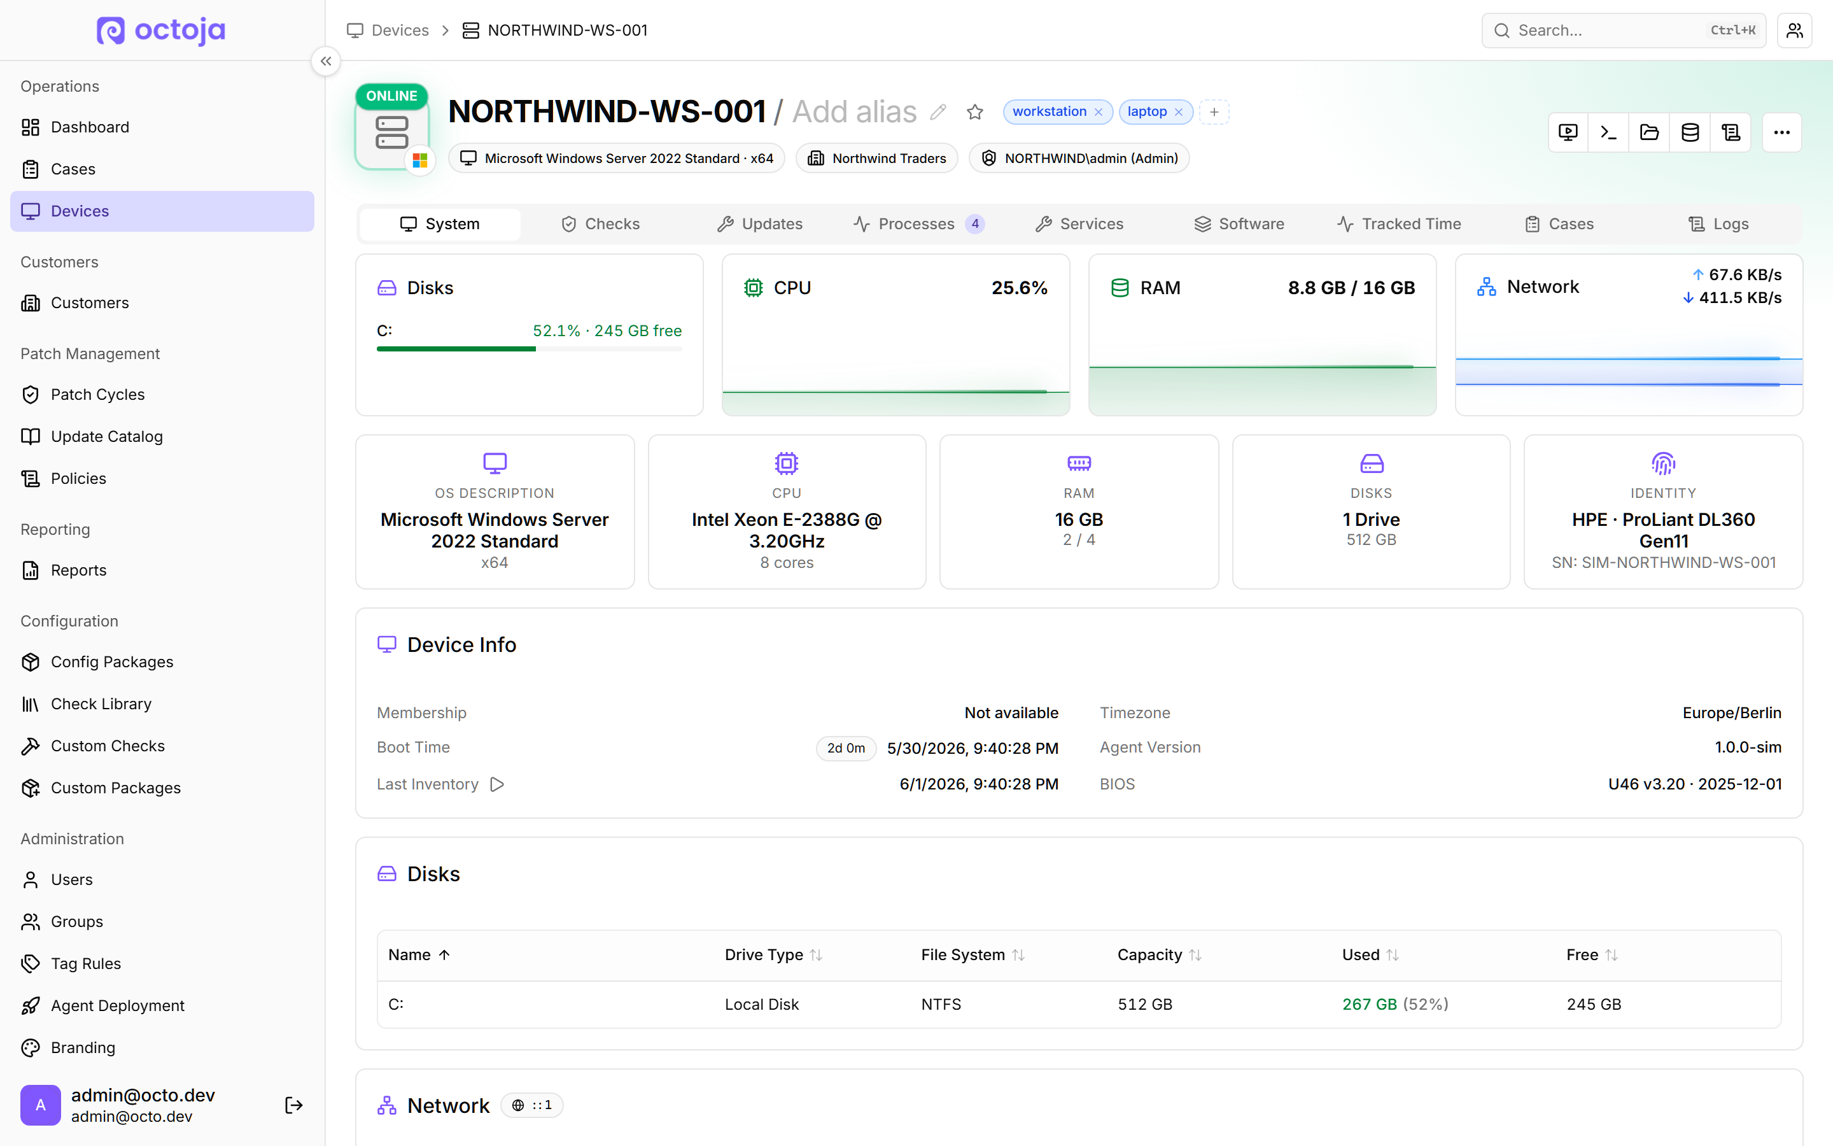Open Custom Checks
Screen dimensions: 1833x1146
coord(162,747)
